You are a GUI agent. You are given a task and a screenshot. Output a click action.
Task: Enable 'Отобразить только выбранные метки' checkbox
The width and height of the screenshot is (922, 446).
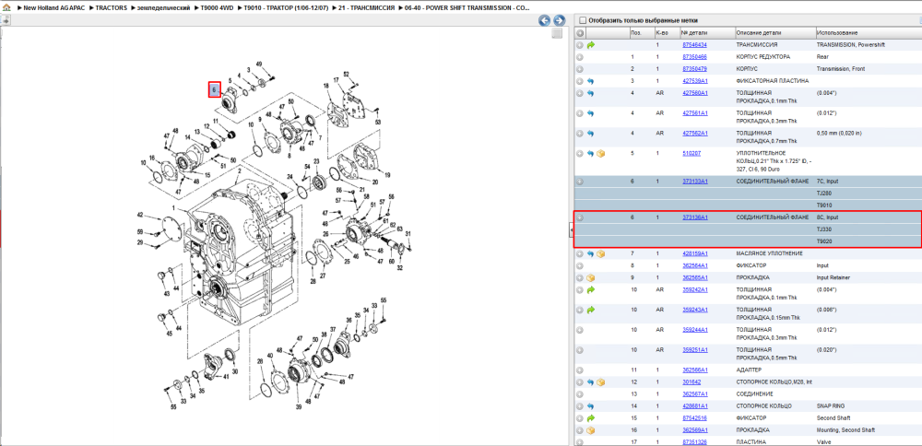pos(583,20)
